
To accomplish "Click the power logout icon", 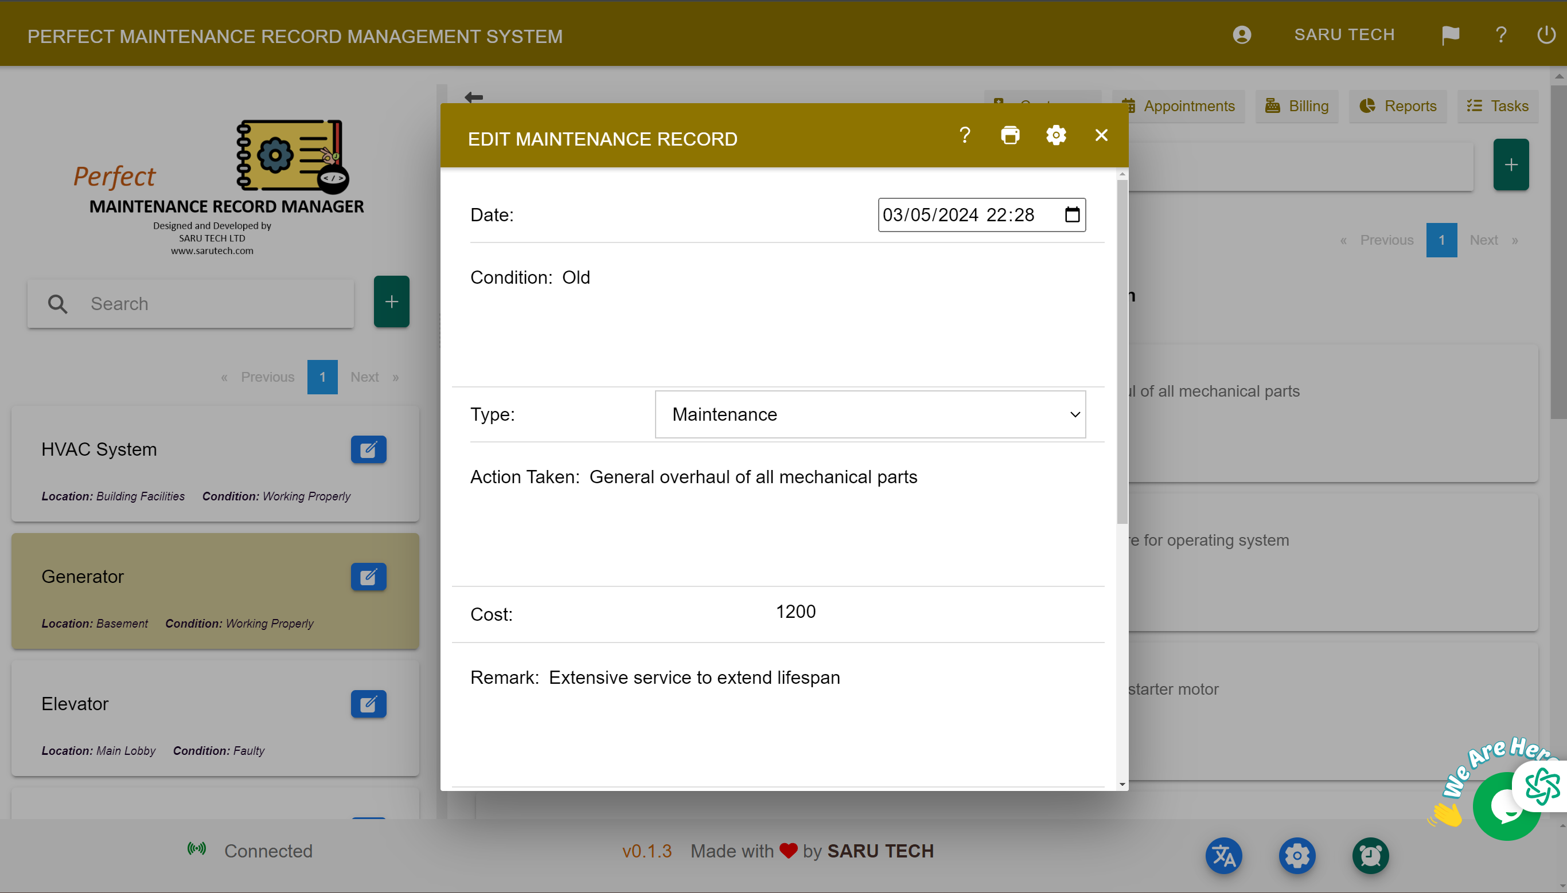I will coord(1546,35).
